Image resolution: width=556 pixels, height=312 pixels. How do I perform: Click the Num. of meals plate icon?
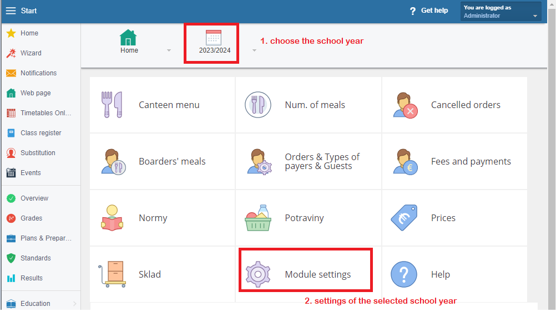(x=258, y=105)
